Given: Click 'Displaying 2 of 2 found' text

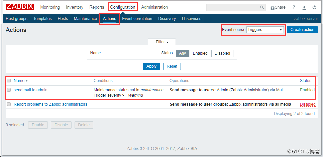Looking at the screenshot, I should [294, 113].
